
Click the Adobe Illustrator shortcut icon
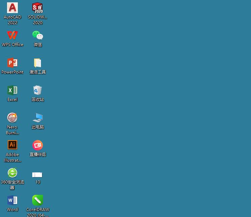click(x=12, y=145)
